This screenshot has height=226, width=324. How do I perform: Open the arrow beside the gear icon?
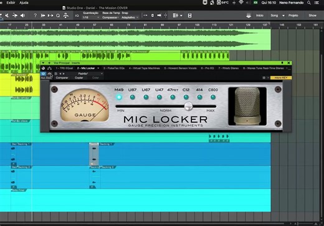tap(268, 78)
